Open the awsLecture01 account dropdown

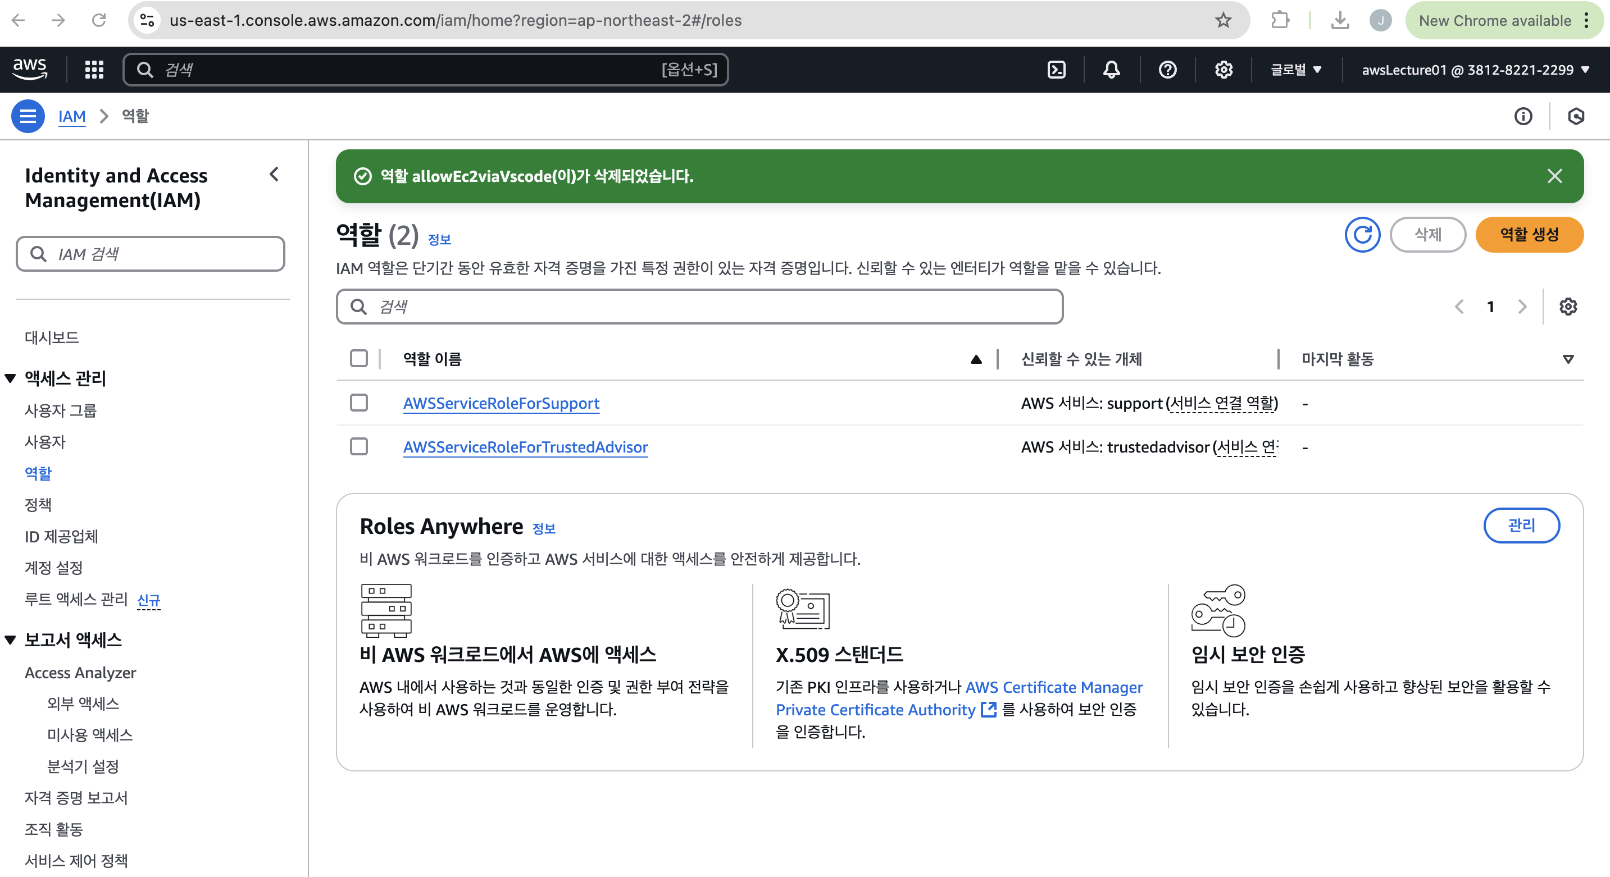tap(1475, 69)
